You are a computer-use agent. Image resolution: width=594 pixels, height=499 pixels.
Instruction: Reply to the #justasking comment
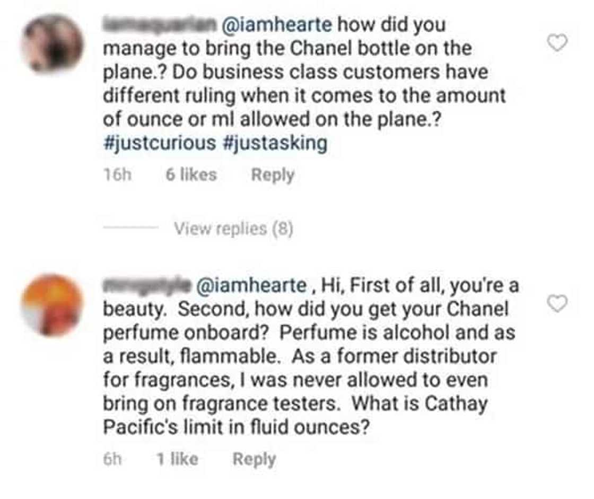(x=273, y=175)
